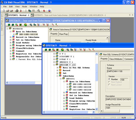Image resolution: width=136 pixels, height=120 pixels.
Task: Click the Load Module node icon in MYSUBSCH tree
Action: pyautogui.click(x=13, y=42)
